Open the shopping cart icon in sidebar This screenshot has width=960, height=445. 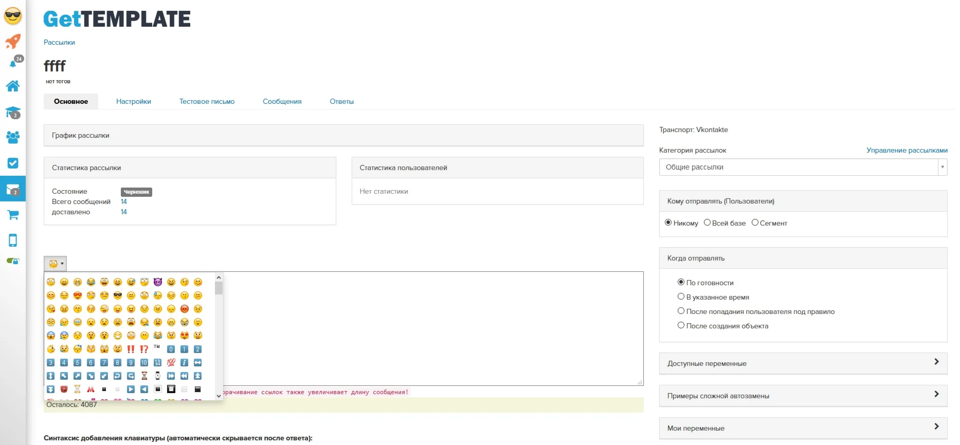(x=13, y=215)
